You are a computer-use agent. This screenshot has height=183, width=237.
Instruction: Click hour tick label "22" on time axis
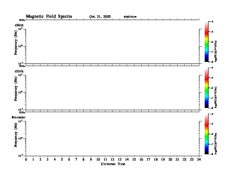click(x=185, y=159)
